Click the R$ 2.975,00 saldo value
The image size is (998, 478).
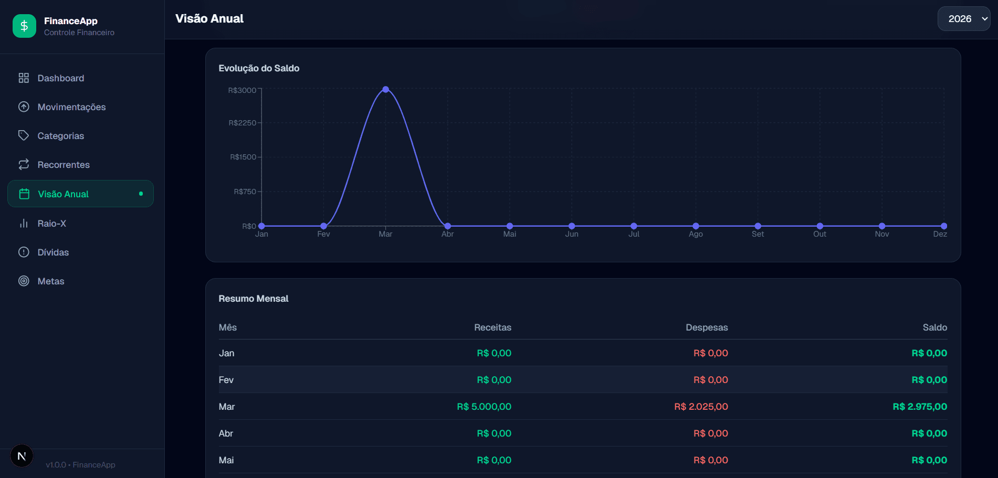(x=920, y=407)
